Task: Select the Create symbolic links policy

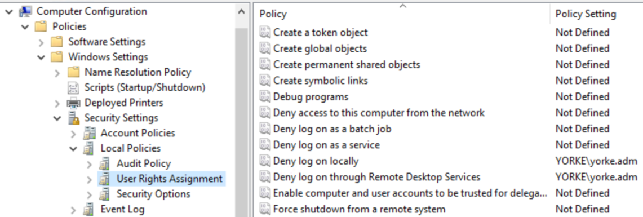Action: click(x=321, y=81)
